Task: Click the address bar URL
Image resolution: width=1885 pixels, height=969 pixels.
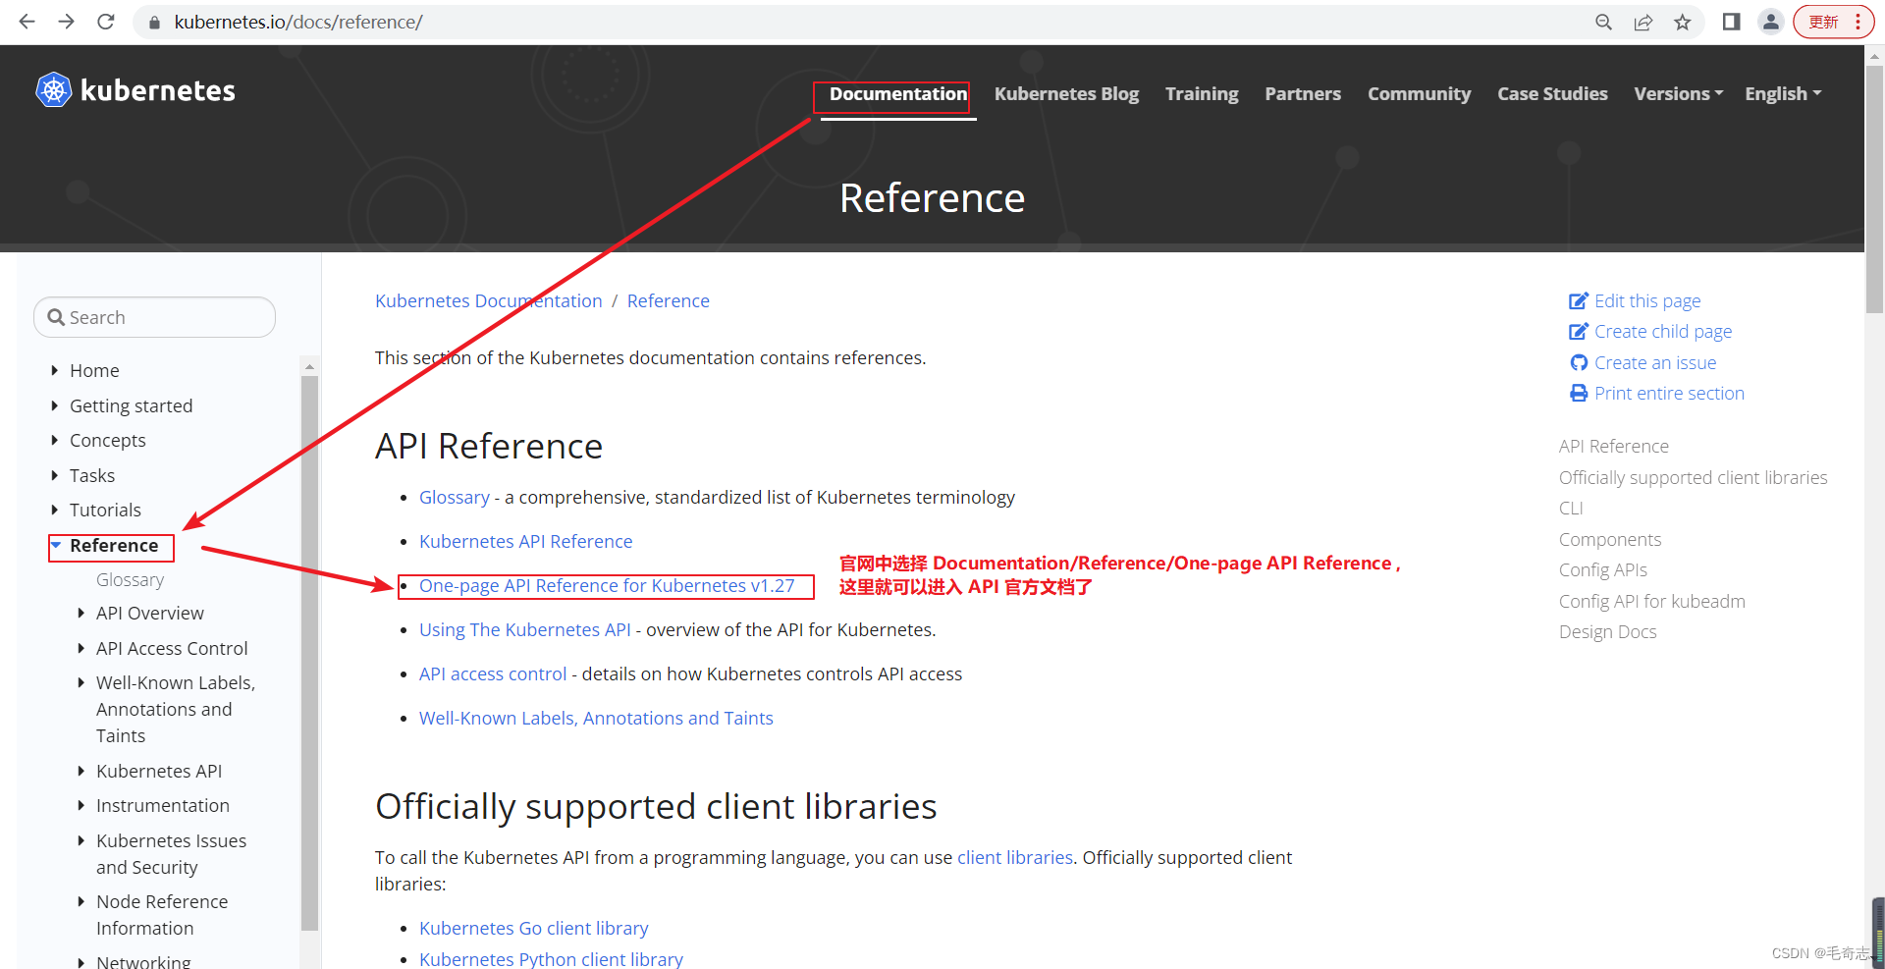Action: pos(298,22)
